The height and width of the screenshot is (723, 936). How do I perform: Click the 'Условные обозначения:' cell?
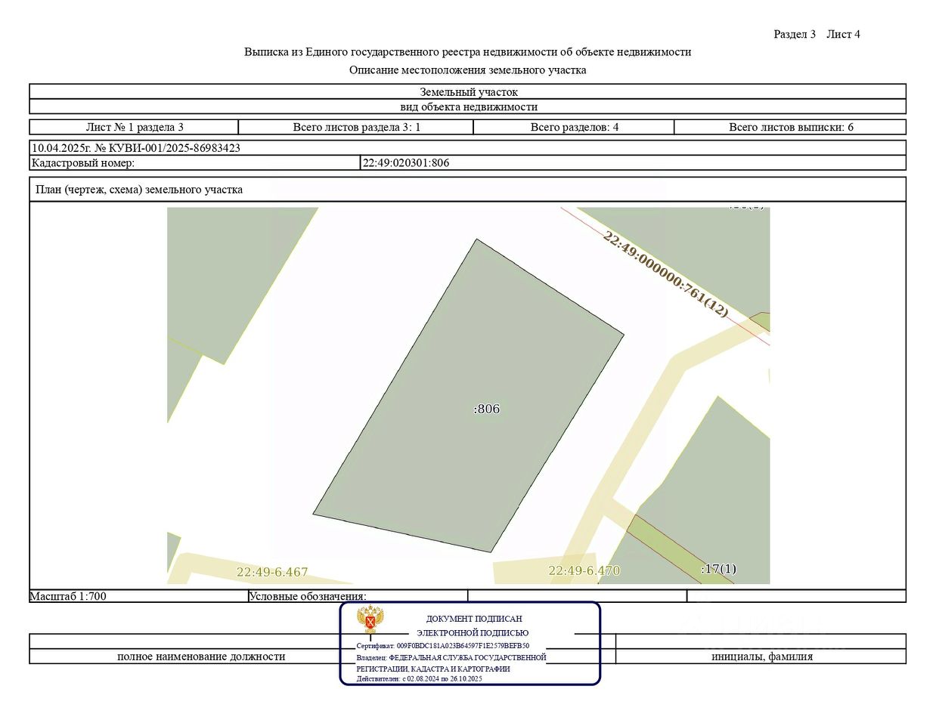(x=358, y=596)
